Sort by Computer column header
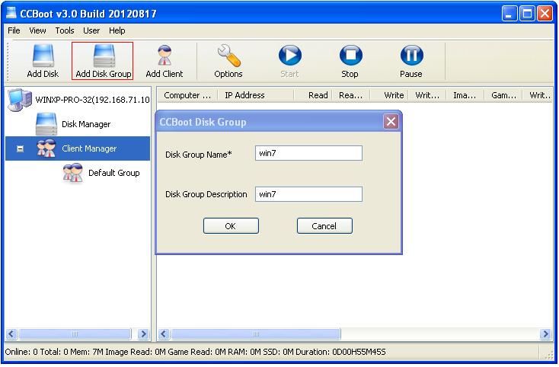This screenshot has width=559, height=367. (x=187, y=95)
